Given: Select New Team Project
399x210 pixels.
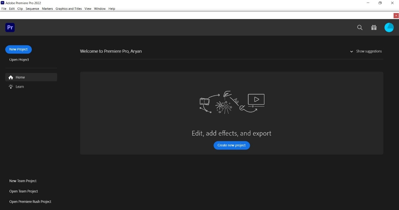Looking at the screenshot, I should [x=23, y=181].
